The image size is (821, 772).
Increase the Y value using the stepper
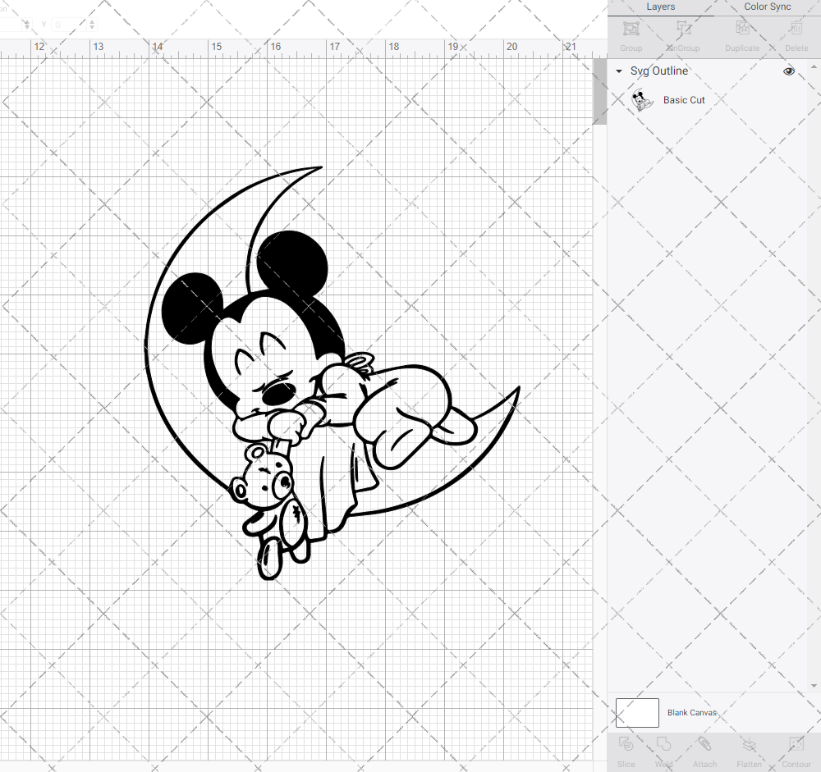pyautogui.click(x=91, y=21)
